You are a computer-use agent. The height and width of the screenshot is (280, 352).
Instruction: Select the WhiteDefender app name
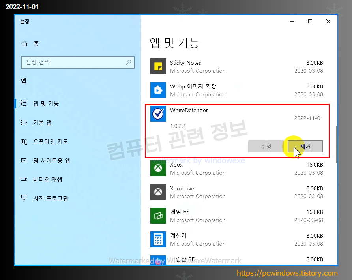(189, 110)
